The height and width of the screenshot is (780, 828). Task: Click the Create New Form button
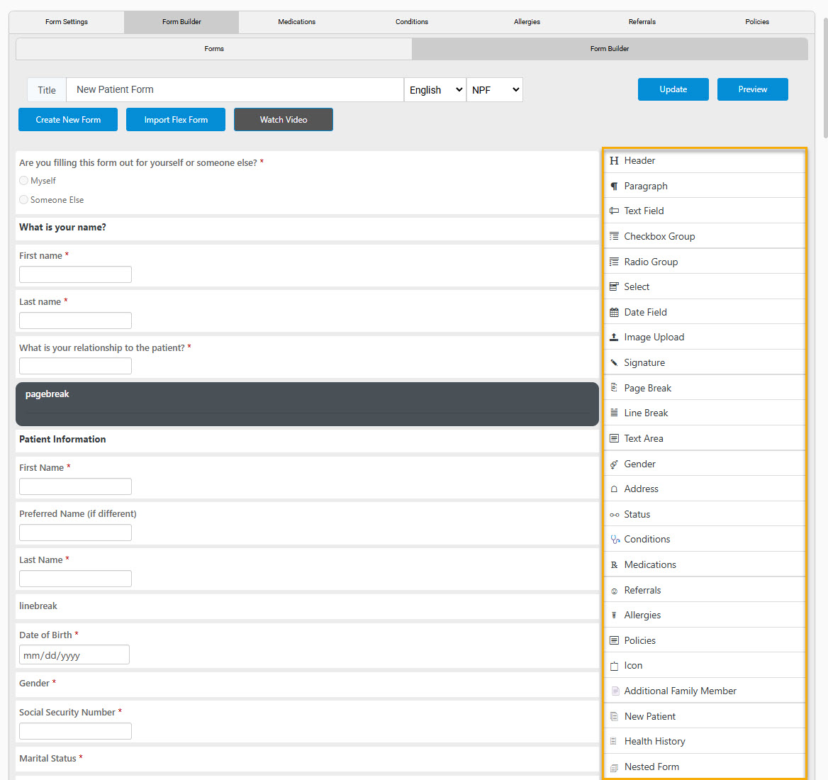pos(67,119)
